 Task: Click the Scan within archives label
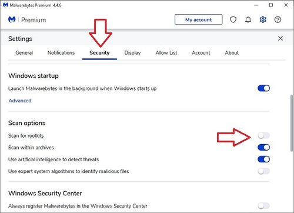click(x=31, y=148)
